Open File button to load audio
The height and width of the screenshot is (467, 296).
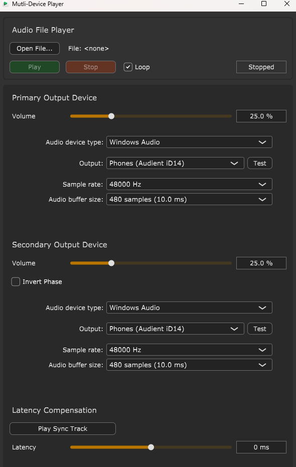click(35, 49)
